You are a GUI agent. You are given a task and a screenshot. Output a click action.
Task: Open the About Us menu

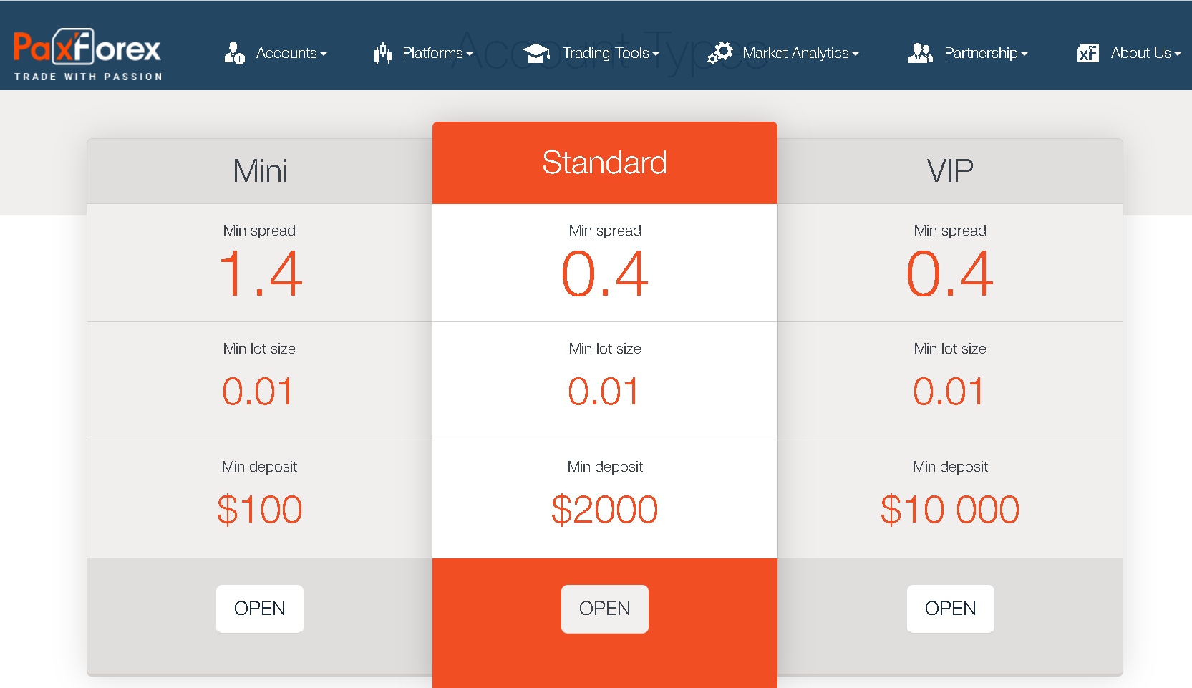tap(1140, 53)
